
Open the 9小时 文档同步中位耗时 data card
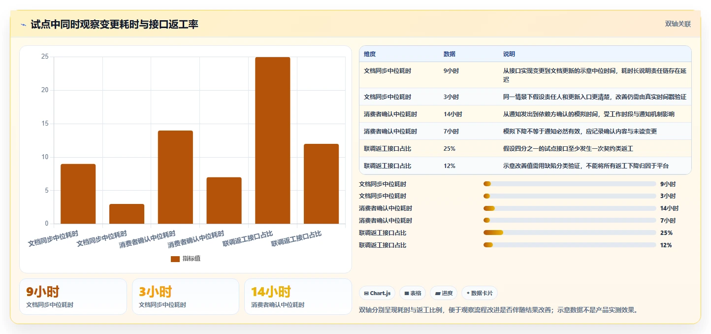point(73,297)
